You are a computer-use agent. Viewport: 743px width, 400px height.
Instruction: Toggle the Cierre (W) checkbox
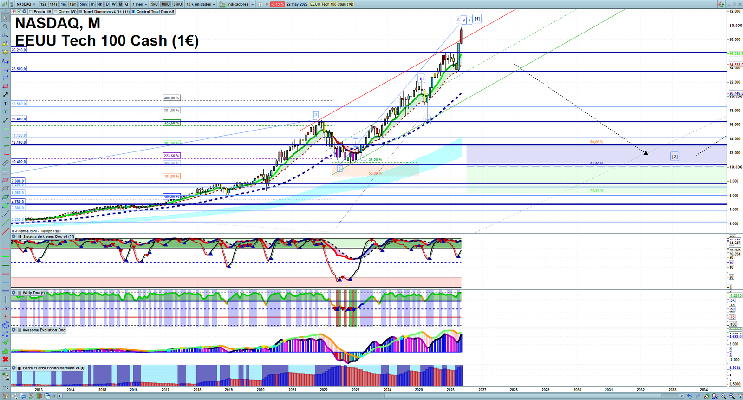[56, 12]
